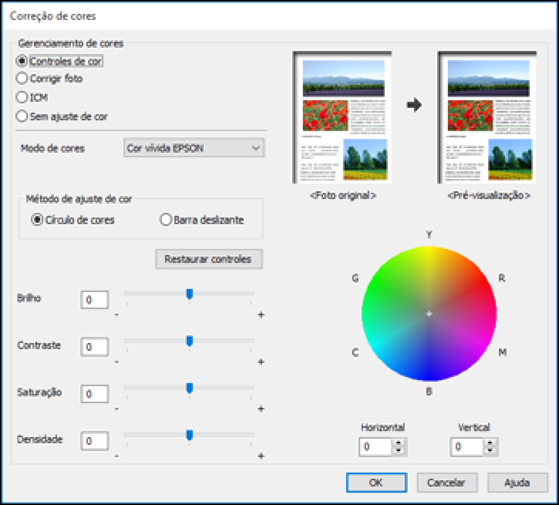This screenshot has height=505, width=559.
Task: Decrease the Vertical value with down arrow
Action: pos(491,451)
